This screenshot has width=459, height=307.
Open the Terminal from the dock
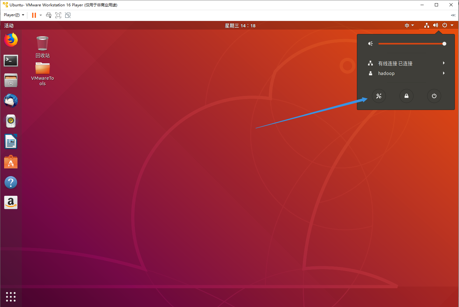11,60
